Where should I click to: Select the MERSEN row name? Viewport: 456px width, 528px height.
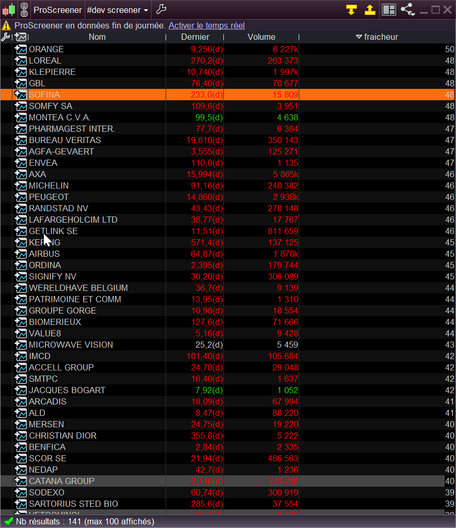pyautogui.click(x=46, y=424)
